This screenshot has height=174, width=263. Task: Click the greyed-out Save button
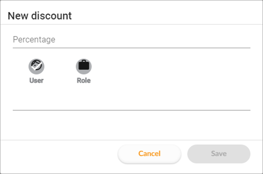click(x=219, y=154)
